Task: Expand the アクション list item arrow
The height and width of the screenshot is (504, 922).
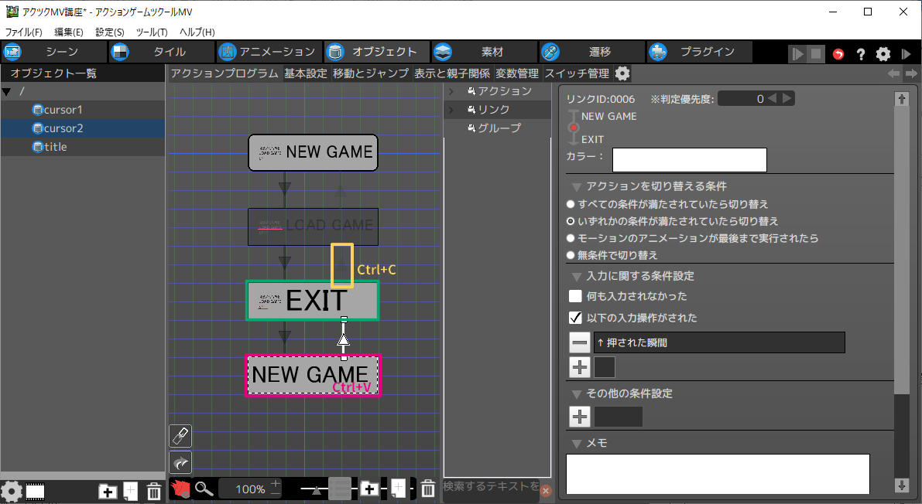Action: click(x=451, y=91)
